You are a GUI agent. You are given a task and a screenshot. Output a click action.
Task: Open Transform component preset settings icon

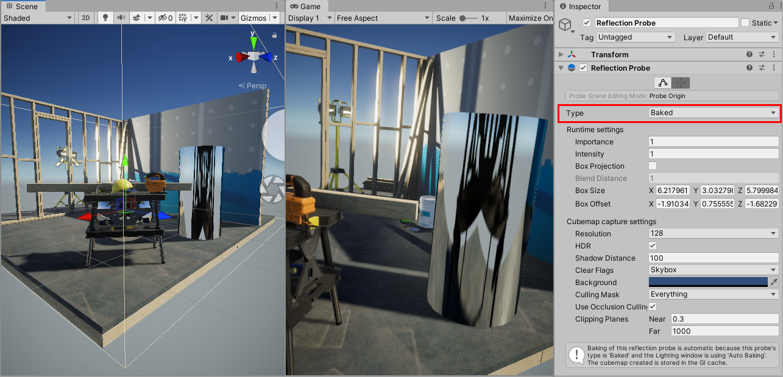coord(762,54)
